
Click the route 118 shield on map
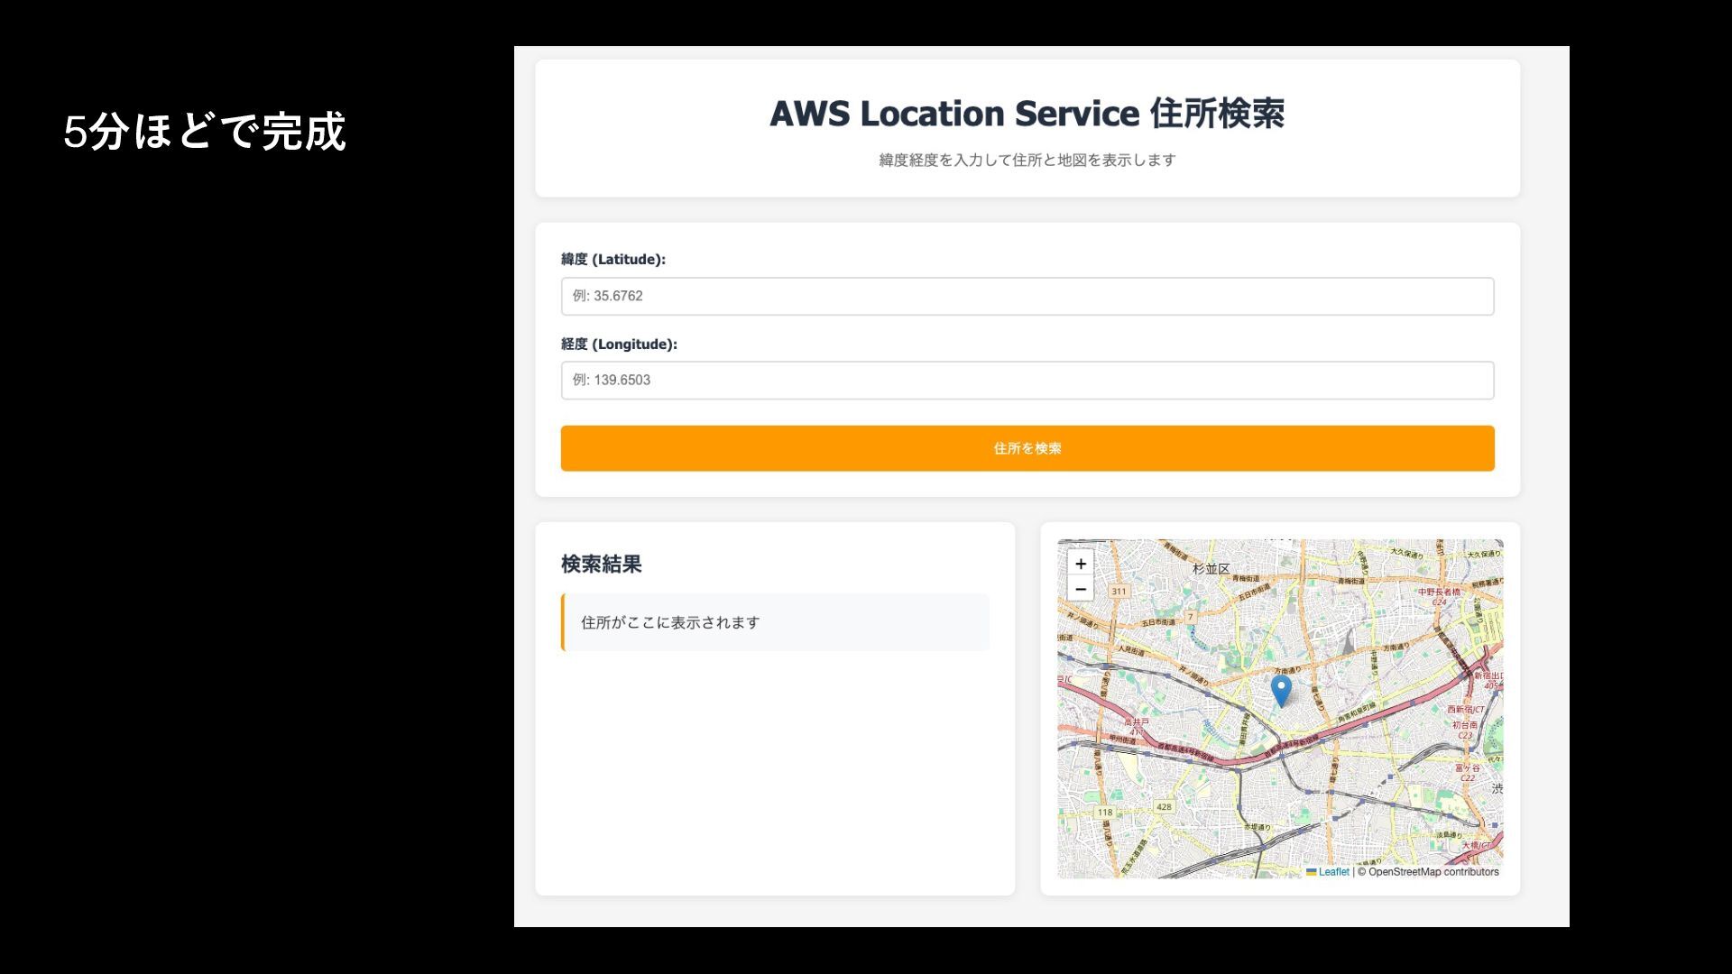click(1105, 813)
